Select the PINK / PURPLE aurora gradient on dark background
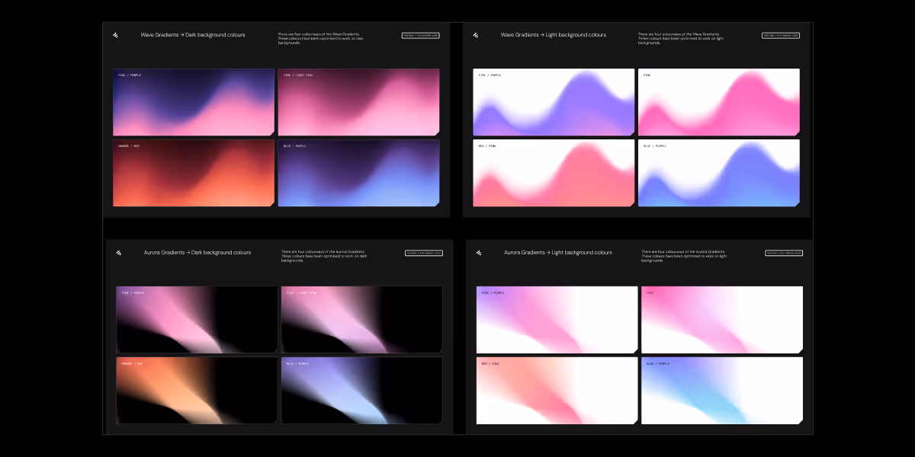Screen dimensions: 915x457 pos(196,320)
